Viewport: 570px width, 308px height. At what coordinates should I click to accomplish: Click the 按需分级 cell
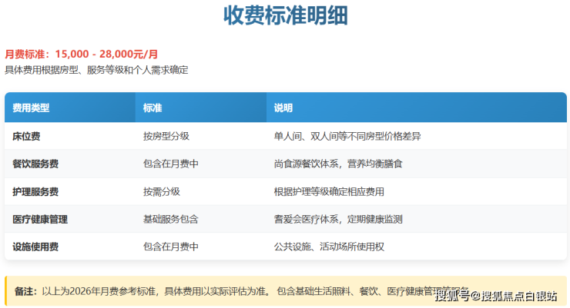click(x=162, y=191)
